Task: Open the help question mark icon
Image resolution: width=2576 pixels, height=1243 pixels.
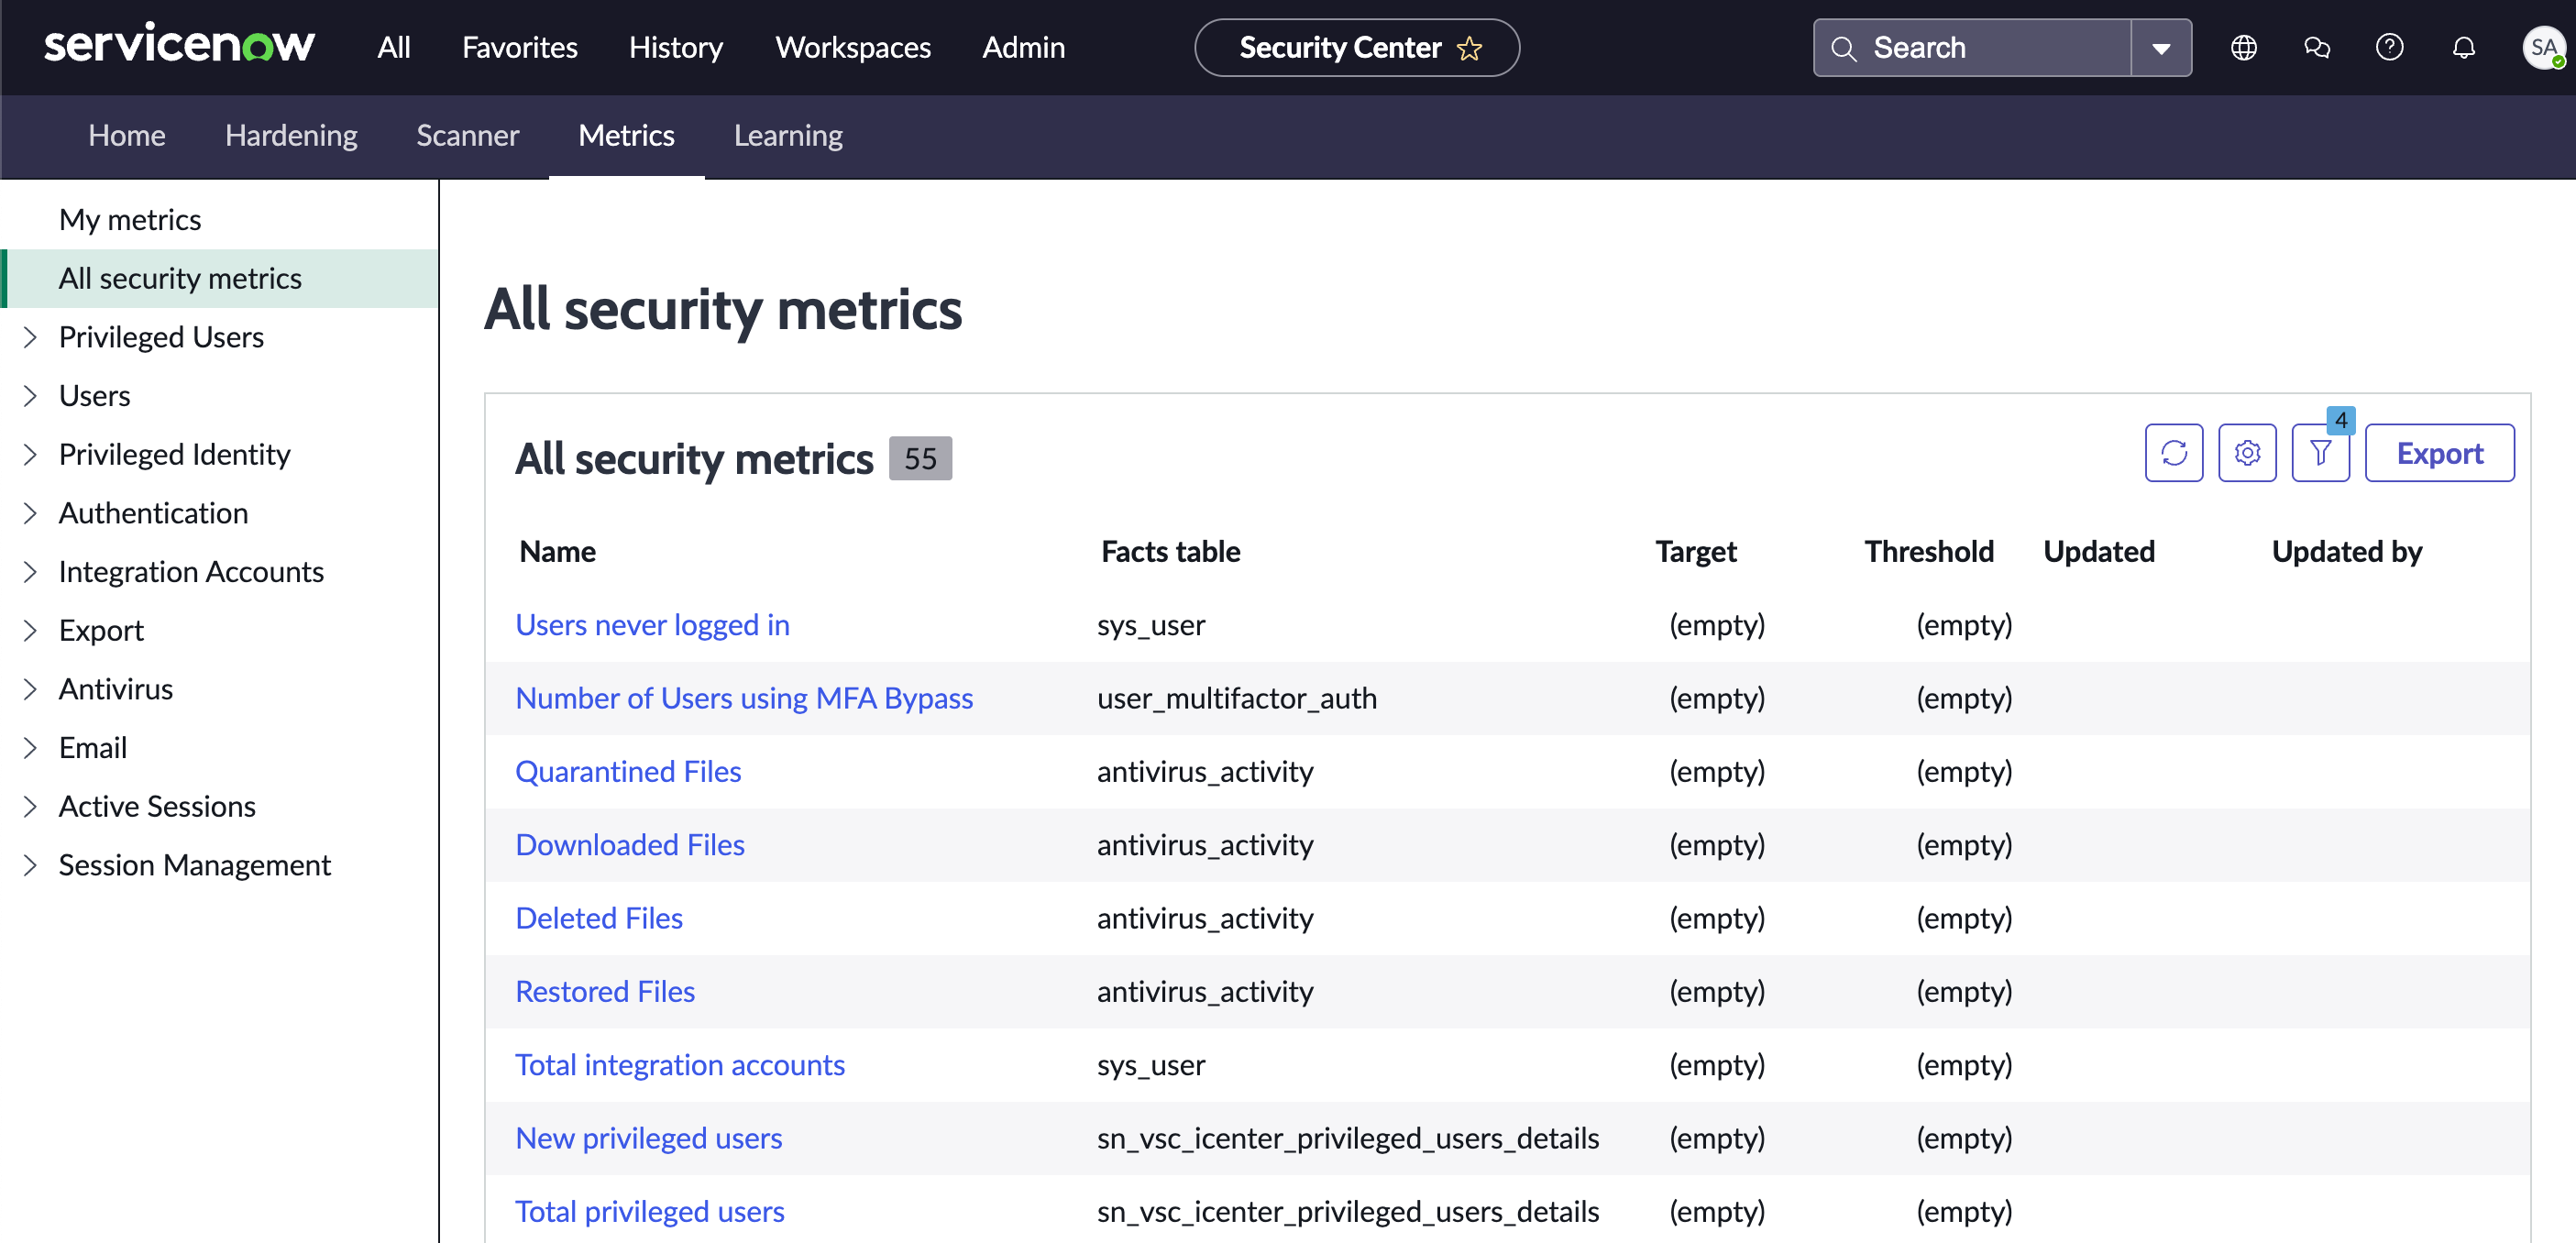Action: click(x=2389, y=47)
